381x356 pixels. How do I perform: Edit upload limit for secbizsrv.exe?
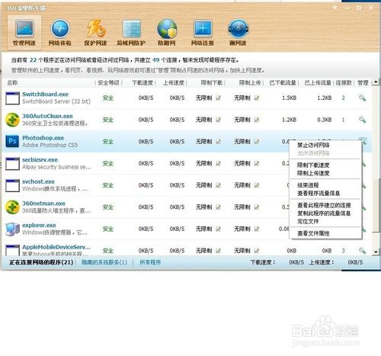point(257,163)
